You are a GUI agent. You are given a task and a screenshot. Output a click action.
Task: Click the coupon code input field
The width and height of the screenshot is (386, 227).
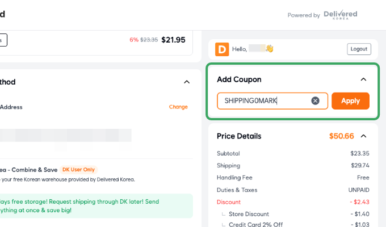[x=264, y=101]
